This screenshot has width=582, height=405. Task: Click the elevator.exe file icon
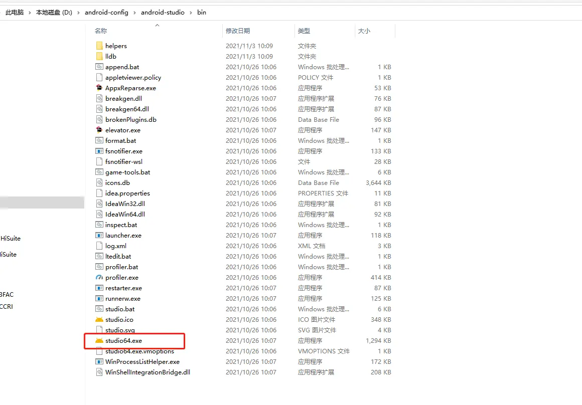[99, 130]
